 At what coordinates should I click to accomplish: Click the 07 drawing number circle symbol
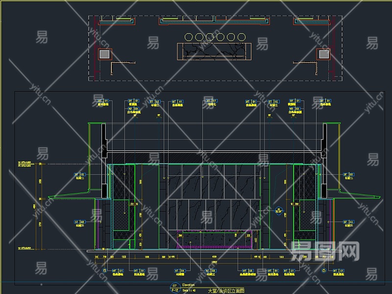[174, 287]
